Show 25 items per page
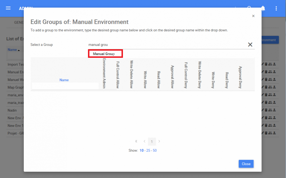The width and height of the screenshot is (286, 178). tap(148, 151)
